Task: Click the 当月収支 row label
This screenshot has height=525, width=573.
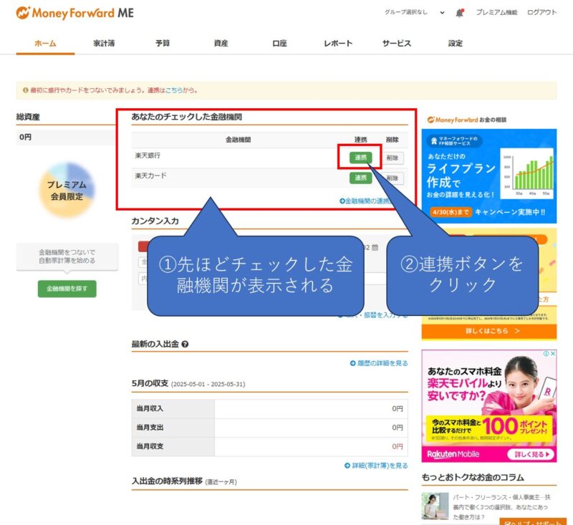Action: [x=150, y=446]
